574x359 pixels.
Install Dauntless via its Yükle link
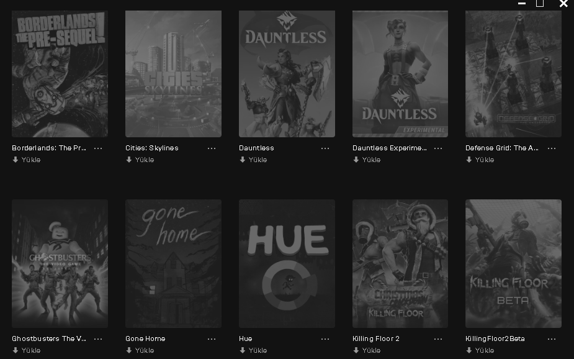pyautogui.click(x=253, y=160)
